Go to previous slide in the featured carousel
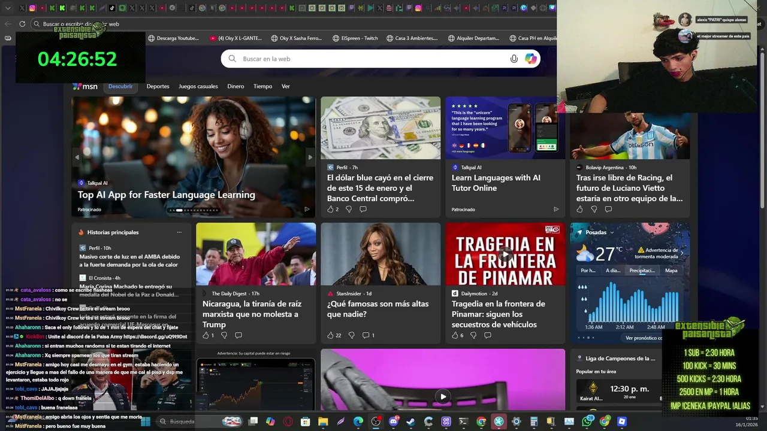This screenshot has height=431, width=767. [77, 157]
